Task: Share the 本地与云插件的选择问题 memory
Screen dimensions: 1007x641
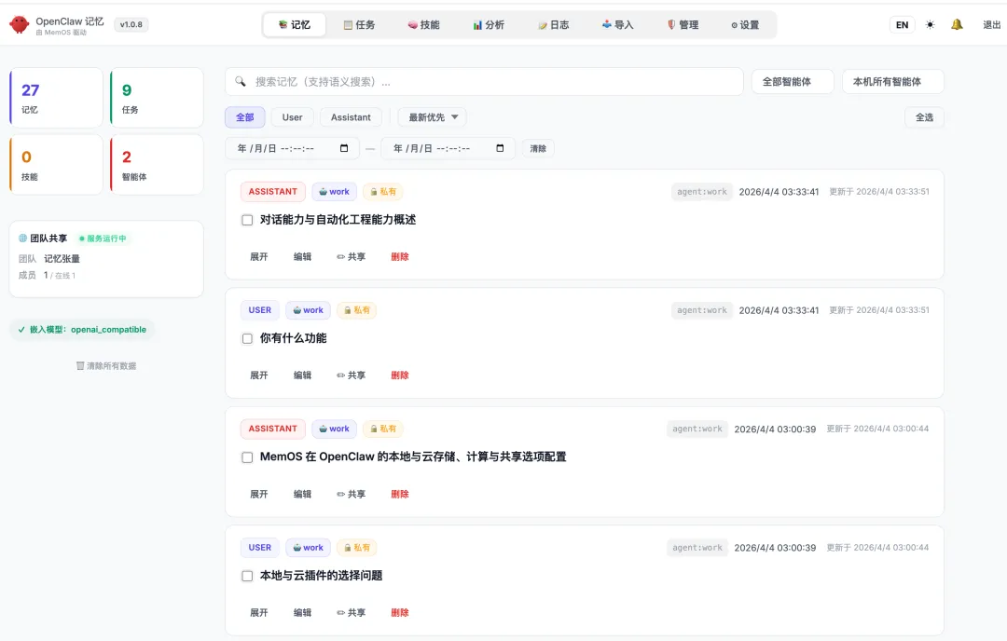Action: point(352,613)
